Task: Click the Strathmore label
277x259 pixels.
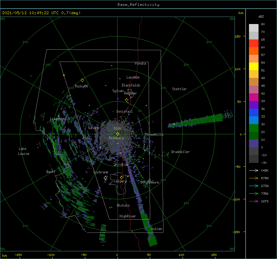Action: 150,182
